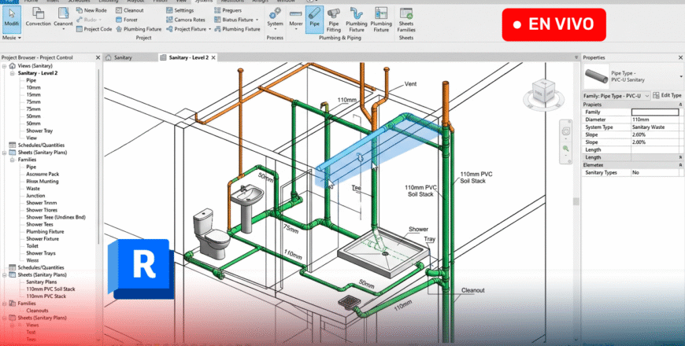Select Shower Tray in the Project Browser
The image size is (685, 346).
(x=39, y=131)
